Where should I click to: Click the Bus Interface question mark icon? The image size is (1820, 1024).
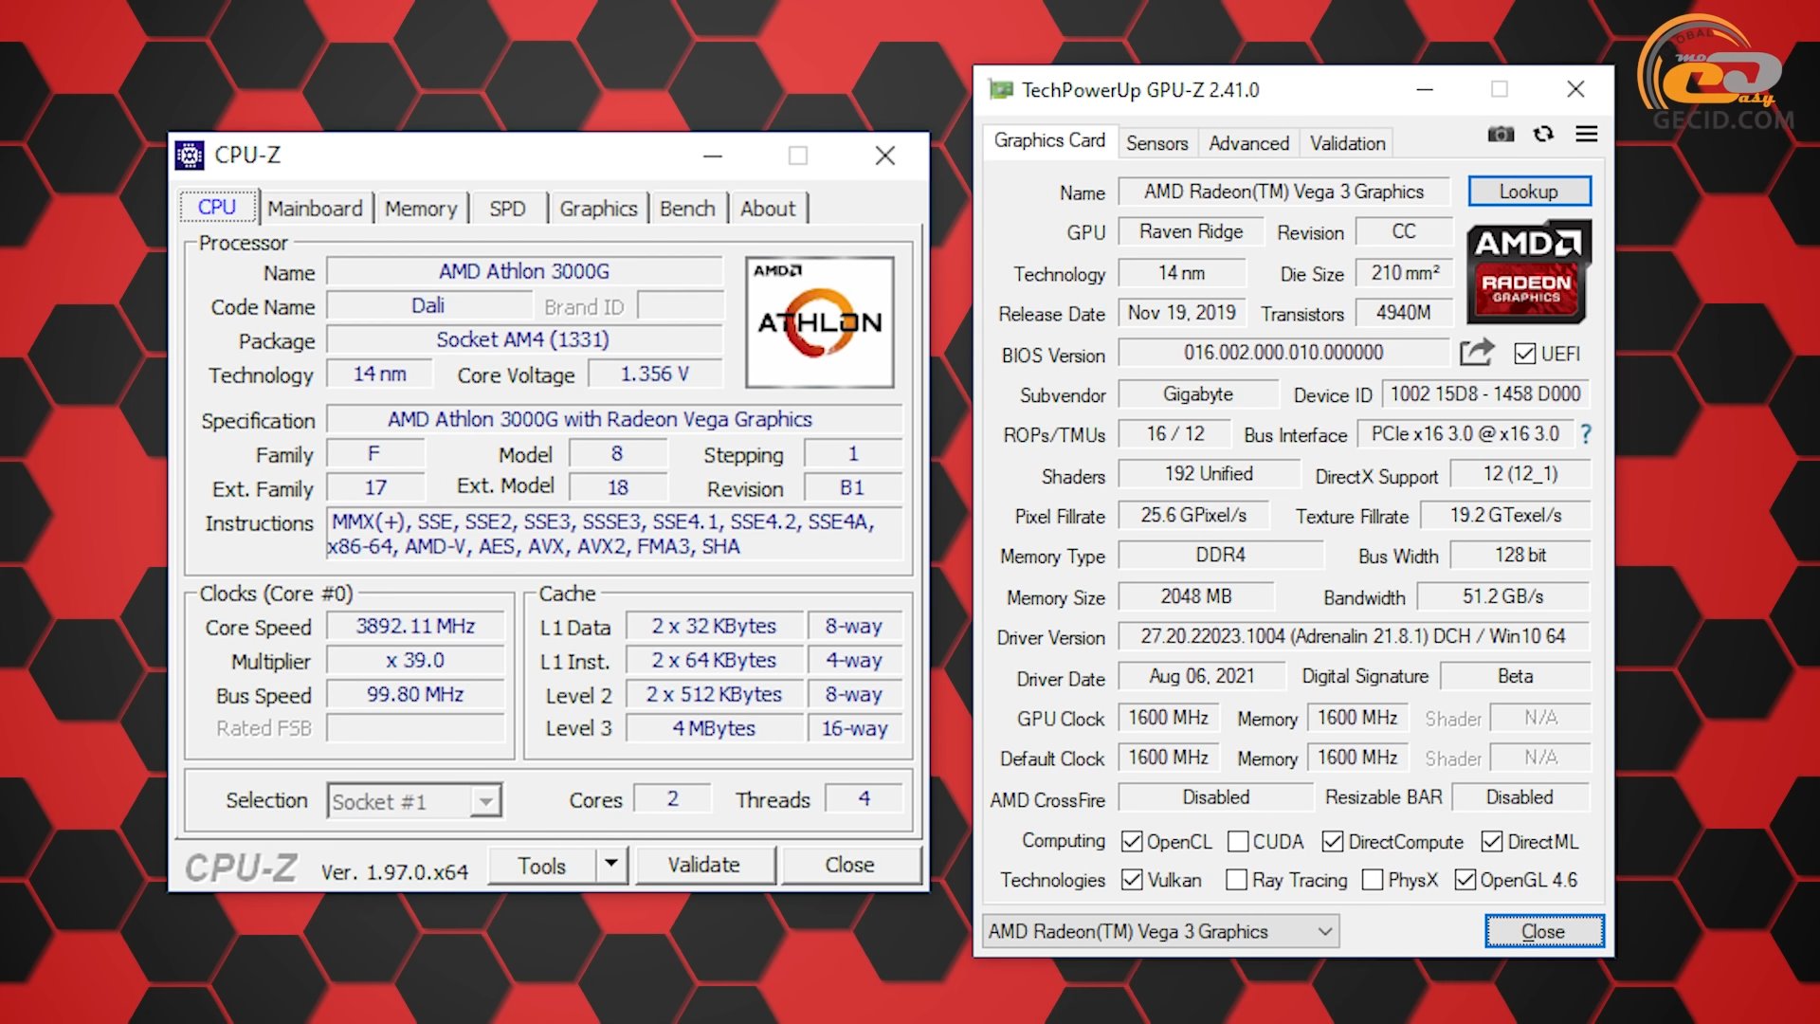coord(1585,434)
